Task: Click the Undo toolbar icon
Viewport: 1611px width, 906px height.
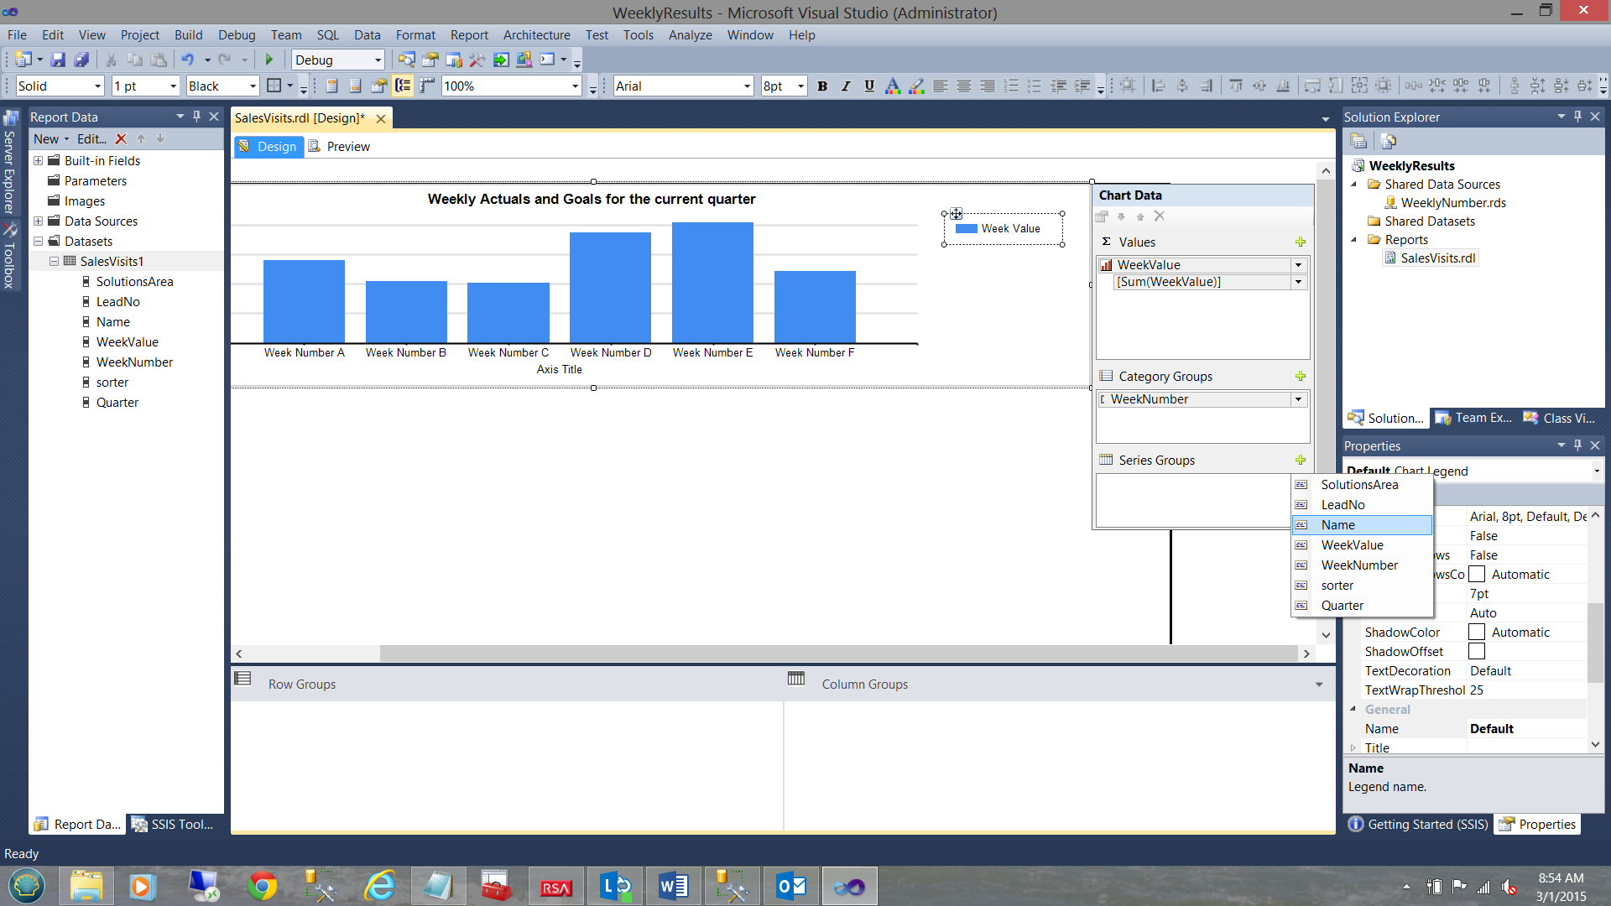Action: tap(187, 60)
